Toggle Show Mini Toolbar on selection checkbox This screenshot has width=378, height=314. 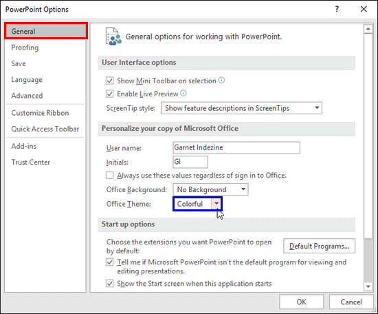pyautogui.click(x=110, y=81)
